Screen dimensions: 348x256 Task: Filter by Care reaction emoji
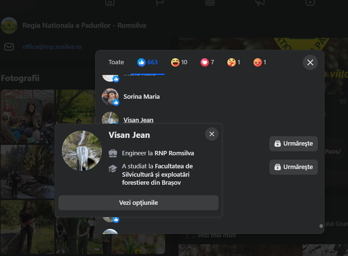[234, 62]
